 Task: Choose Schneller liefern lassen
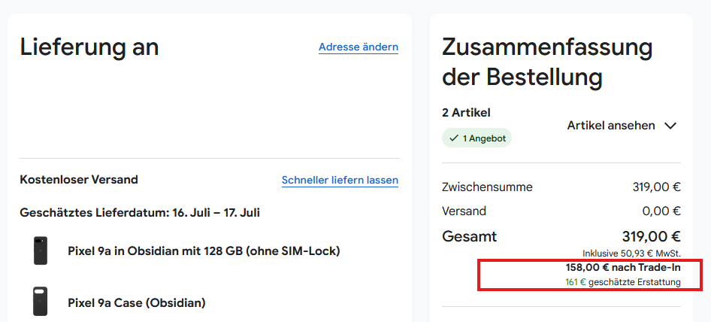click(x=340, y=180)
